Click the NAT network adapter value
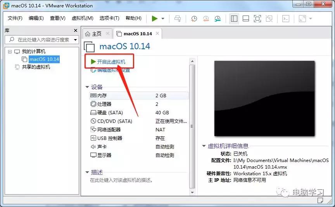Viewport: 335px width, 207px height. (x=160, y=130)
